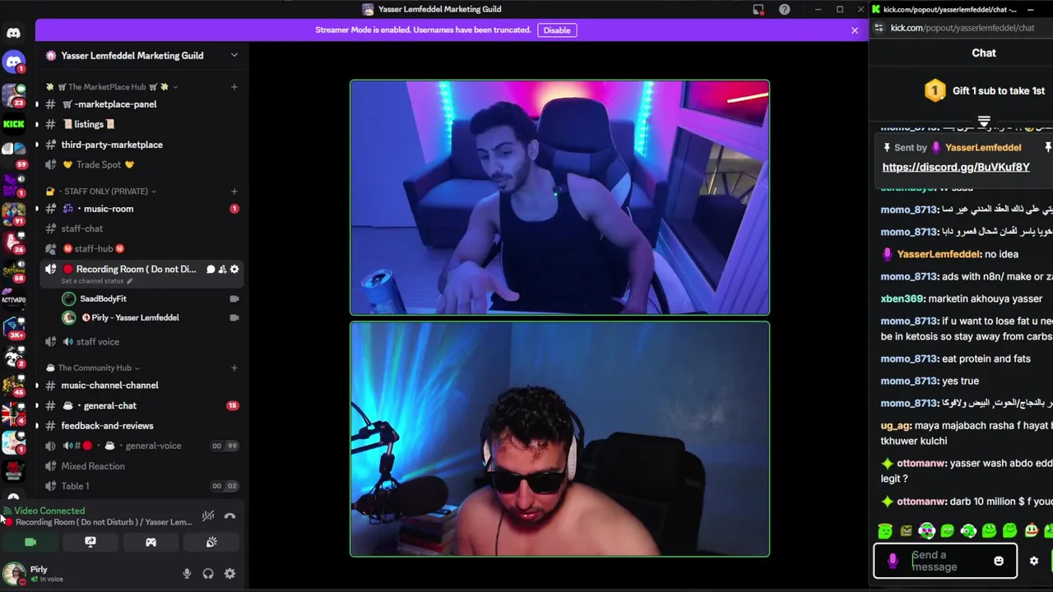Edit the Recording Room channel settings
The image size is (1053, 592).
(x=234, y=269)
